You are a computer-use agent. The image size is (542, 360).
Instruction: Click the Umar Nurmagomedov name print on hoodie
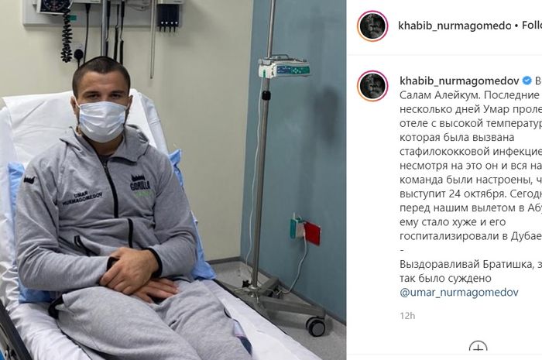(83, 198)
